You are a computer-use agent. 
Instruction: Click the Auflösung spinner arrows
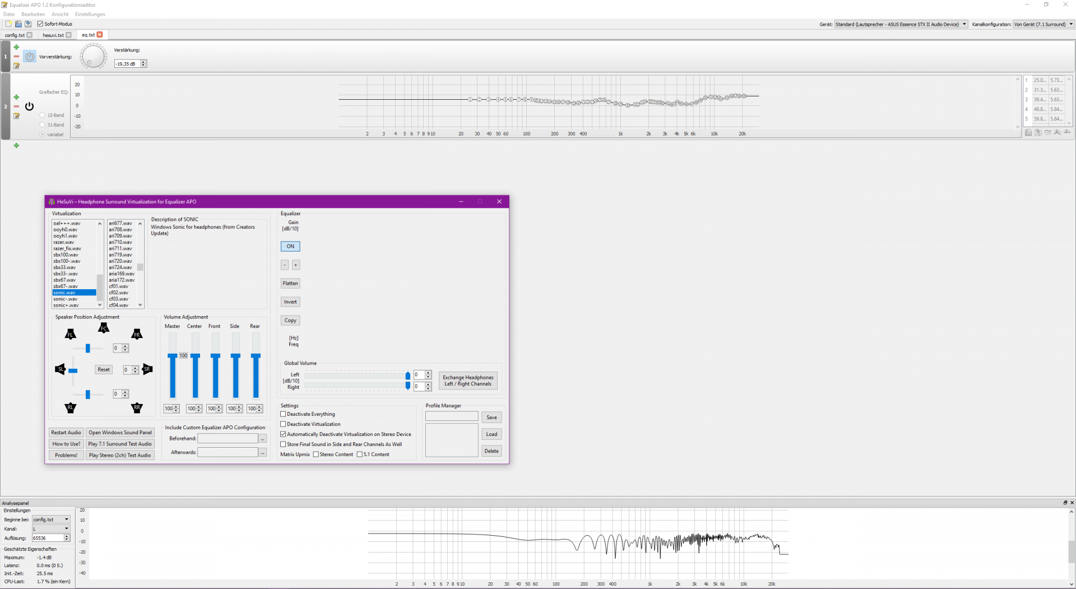67,538
